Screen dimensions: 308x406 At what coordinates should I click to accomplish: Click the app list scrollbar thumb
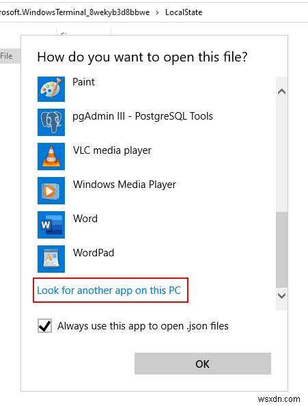(281, 249)
